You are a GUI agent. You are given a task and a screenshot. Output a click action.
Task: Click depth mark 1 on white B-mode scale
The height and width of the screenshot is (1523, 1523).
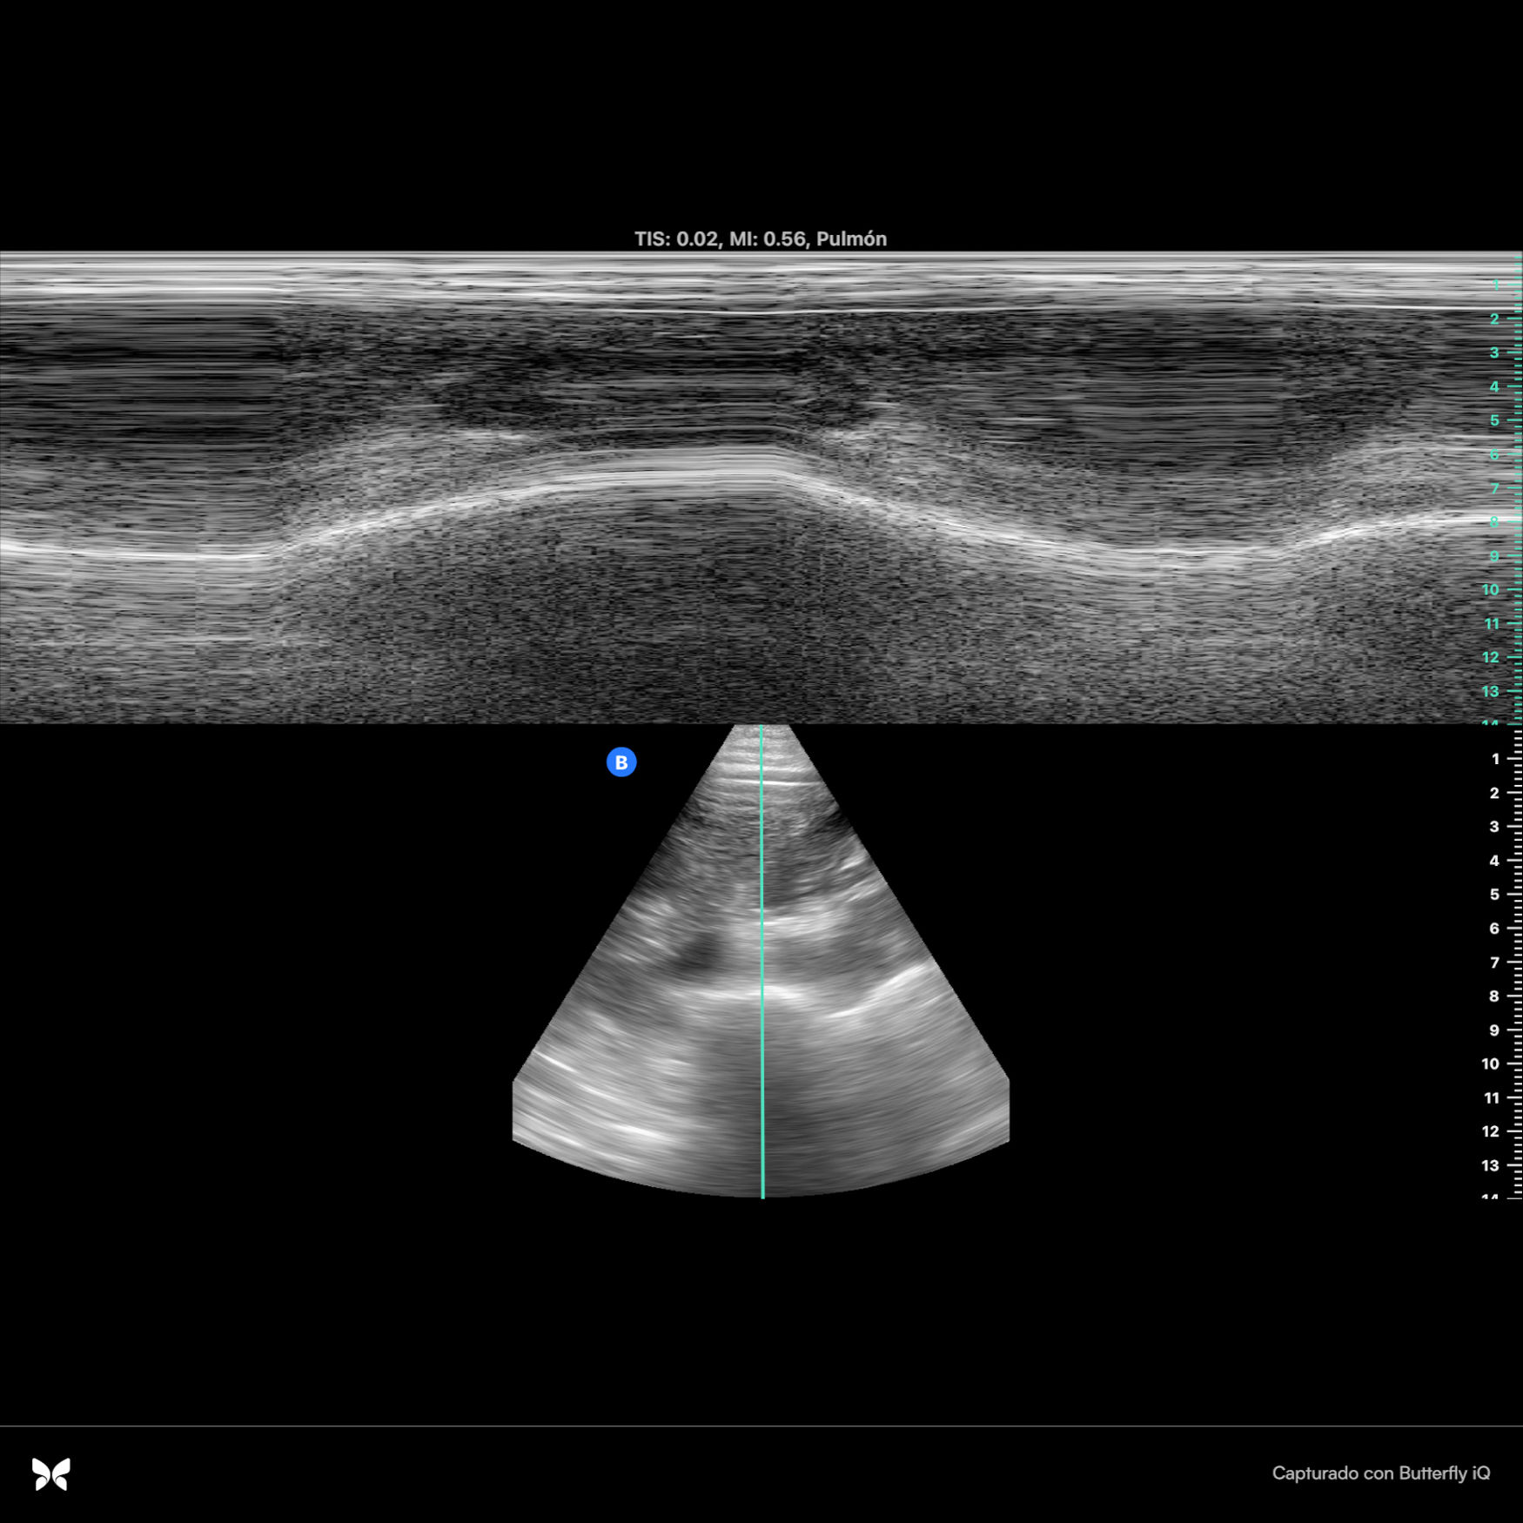(1495, 759)
